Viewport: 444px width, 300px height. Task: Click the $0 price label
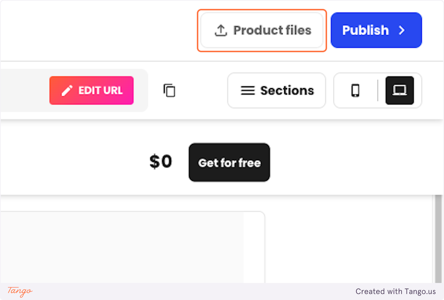[161, 162]
